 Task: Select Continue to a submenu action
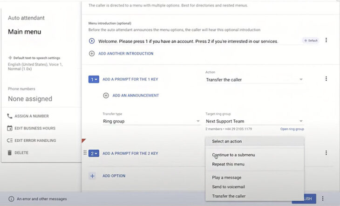pyautogui.click(x=233, y=155)
